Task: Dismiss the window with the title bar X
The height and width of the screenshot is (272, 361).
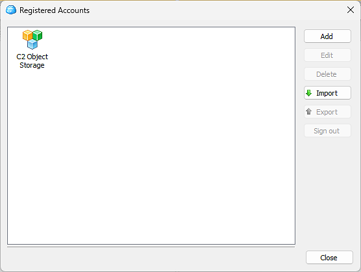Action: click(351, 10)
